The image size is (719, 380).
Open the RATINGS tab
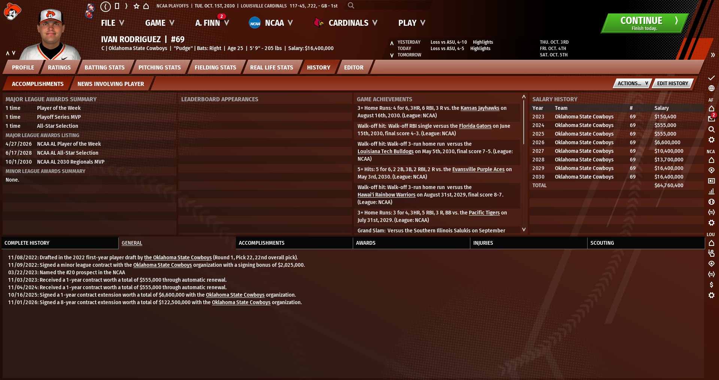point(59,67)
